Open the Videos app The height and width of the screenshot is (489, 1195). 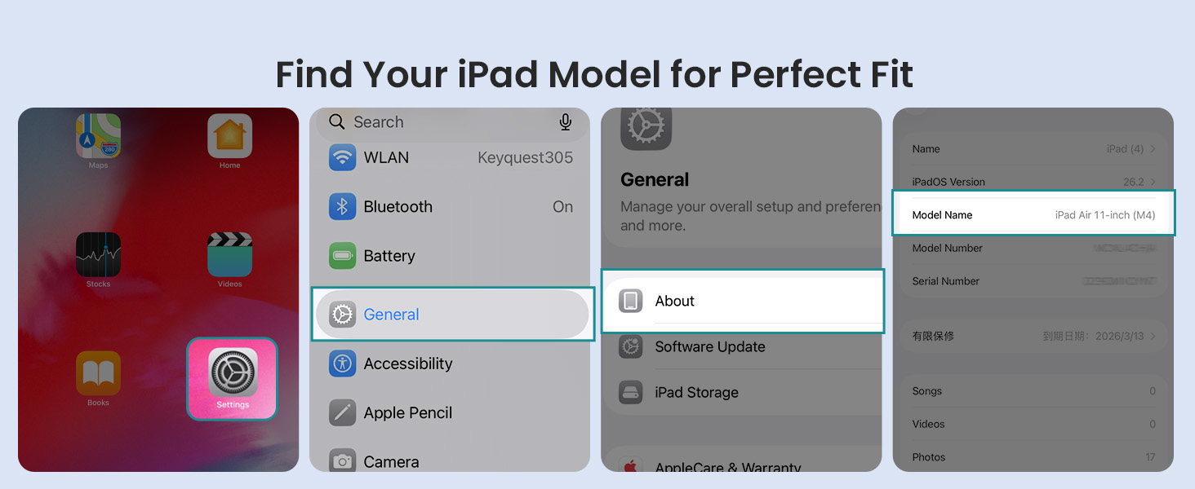[x=229, y=254]
